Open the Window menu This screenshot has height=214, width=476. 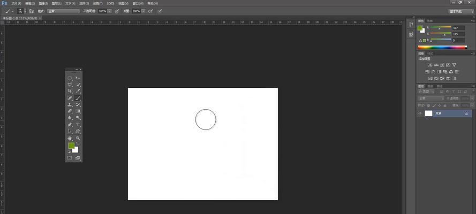[x=138, y=3]
